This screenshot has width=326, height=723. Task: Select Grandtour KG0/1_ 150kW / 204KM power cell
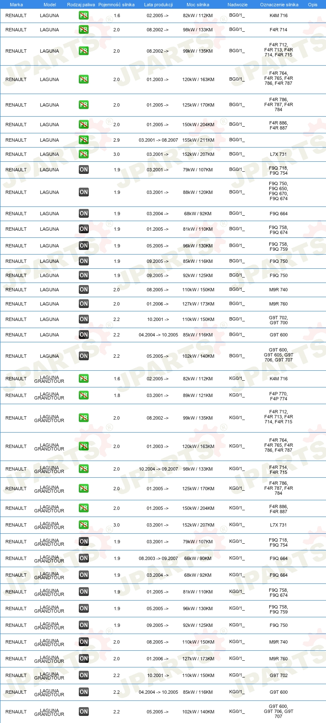198,508
